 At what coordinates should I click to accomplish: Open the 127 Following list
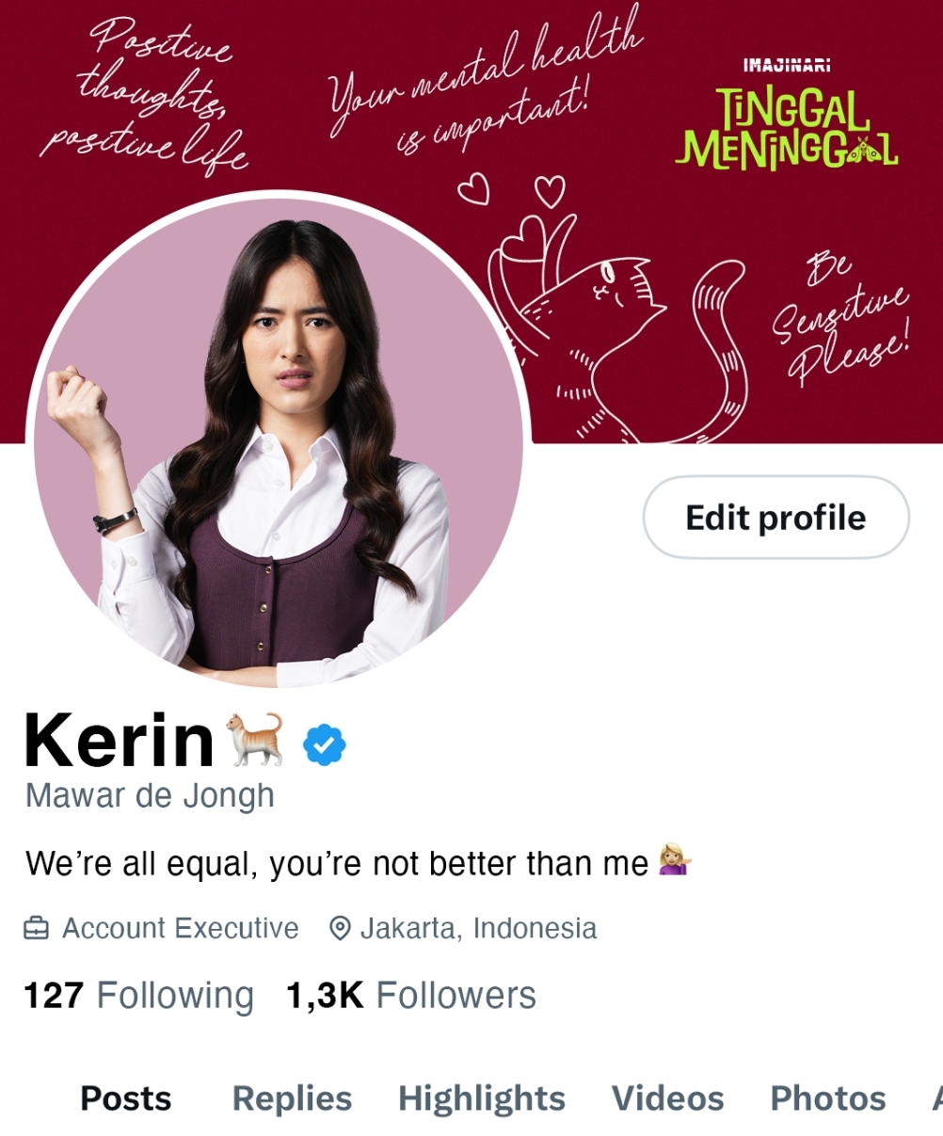(138, 996)
